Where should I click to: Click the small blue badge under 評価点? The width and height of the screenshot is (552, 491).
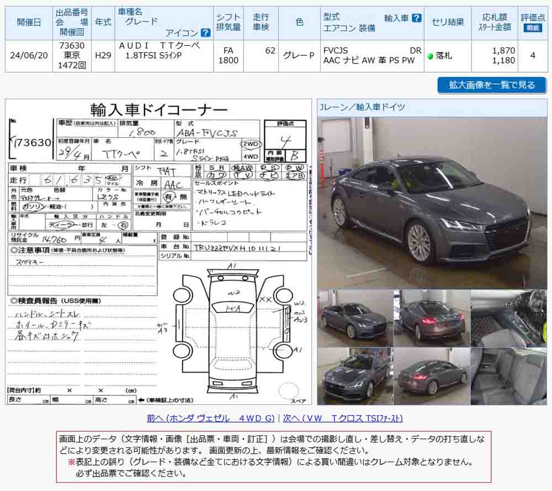click(532, 28)
